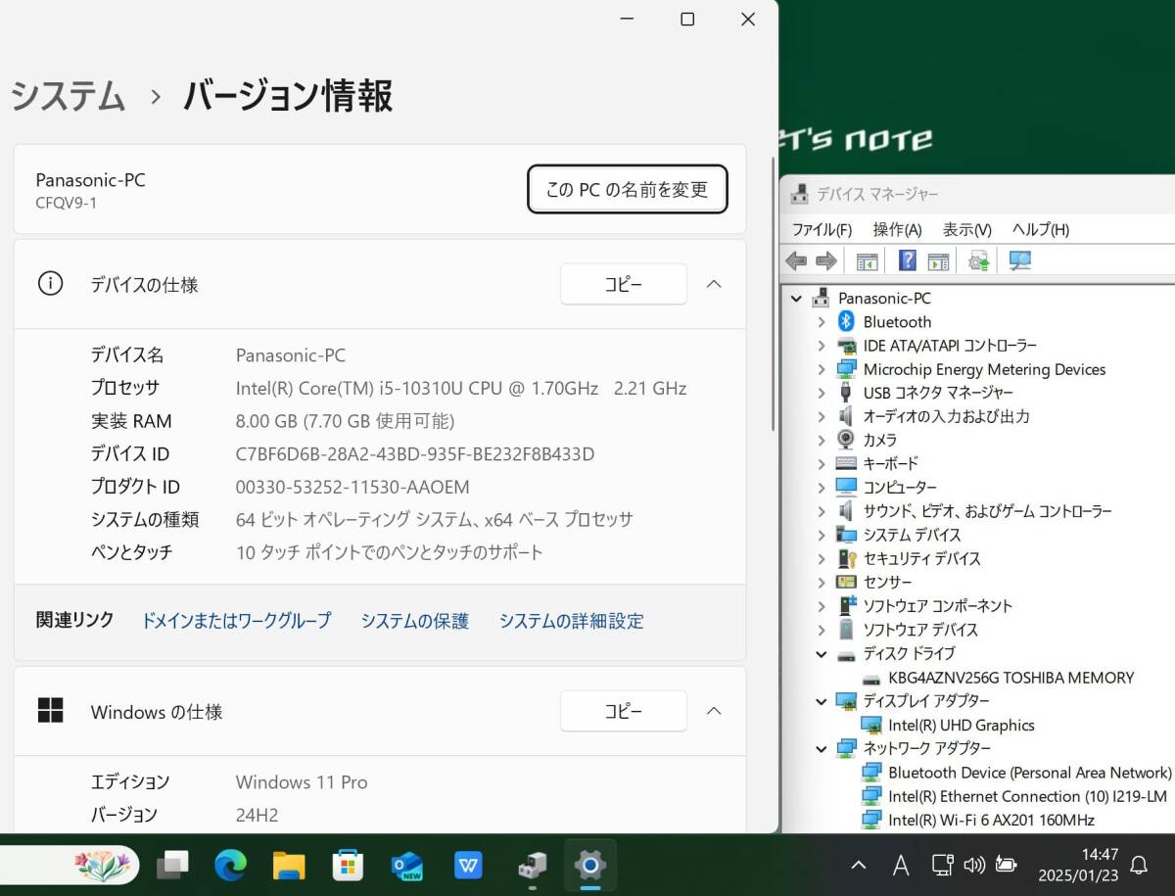Launch Microsoft Edge from the taskbar
Screen dimensions: 1175x896
coord(231,865)
